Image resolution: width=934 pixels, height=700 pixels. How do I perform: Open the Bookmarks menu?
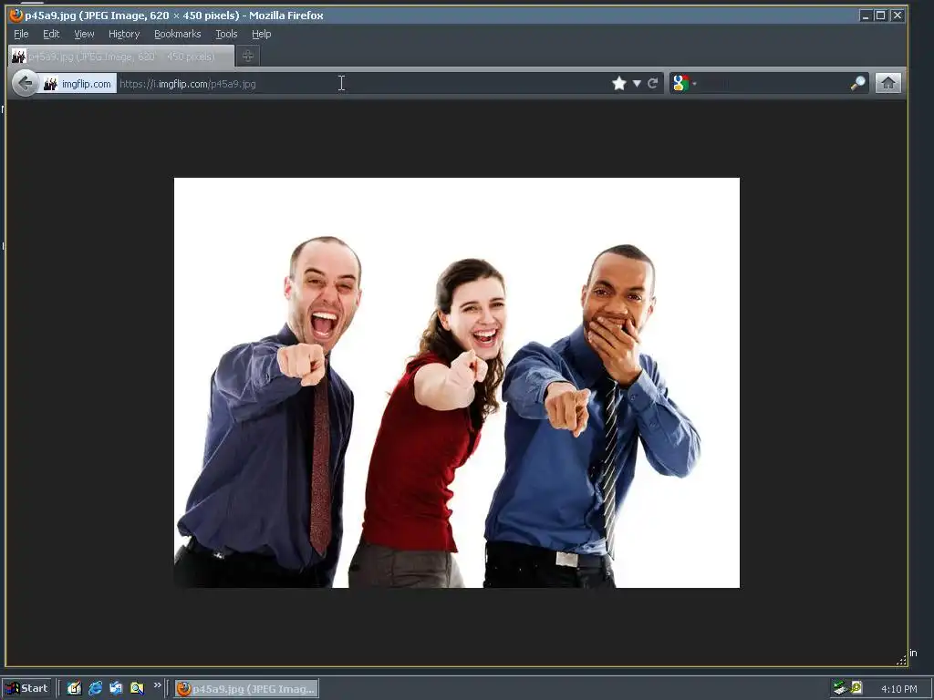pos(178,34)
